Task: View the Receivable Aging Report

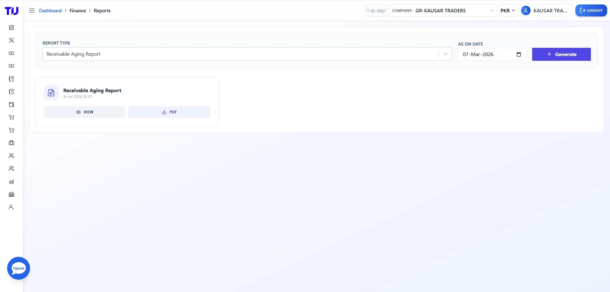Action: tap(85, 112)
